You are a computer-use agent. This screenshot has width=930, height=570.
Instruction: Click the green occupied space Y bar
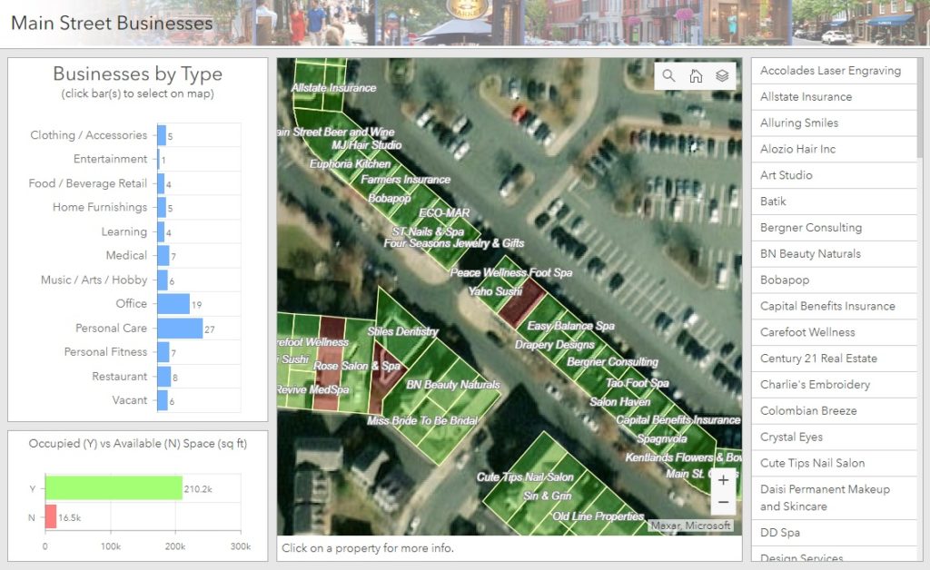(114, 488)
